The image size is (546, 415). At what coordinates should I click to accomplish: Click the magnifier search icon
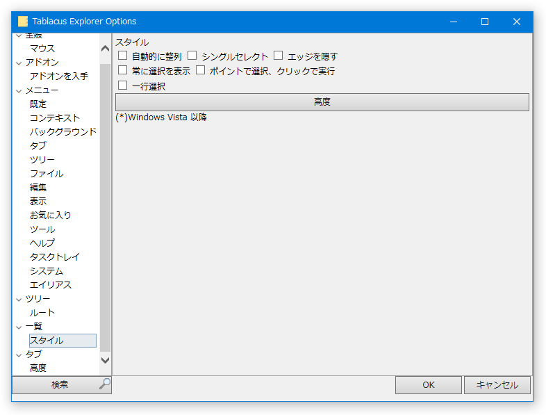104,384
